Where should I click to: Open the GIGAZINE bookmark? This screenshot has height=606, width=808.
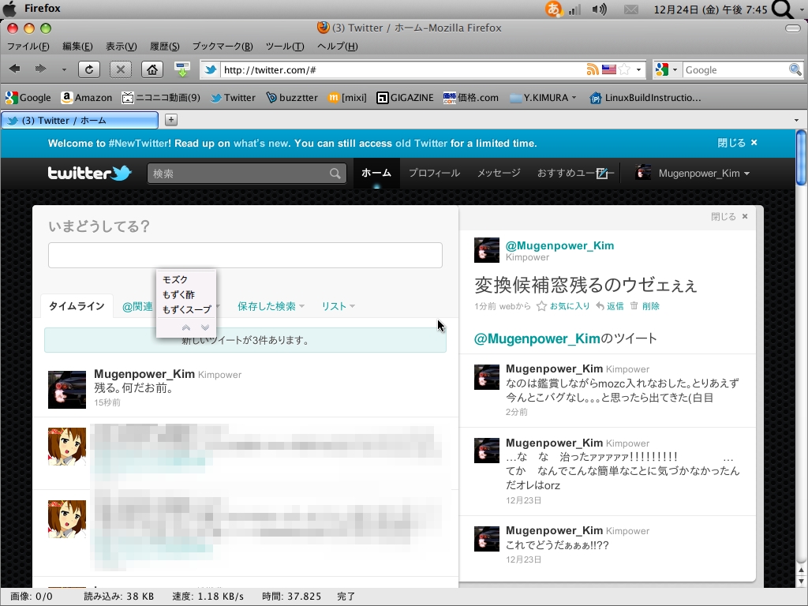(x=405, y=97)
